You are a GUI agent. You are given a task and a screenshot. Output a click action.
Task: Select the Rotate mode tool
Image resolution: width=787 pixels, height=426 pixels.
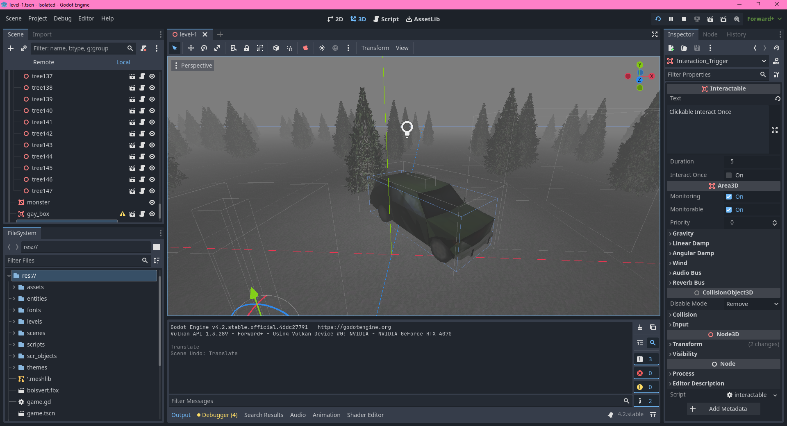click(204, 48)
